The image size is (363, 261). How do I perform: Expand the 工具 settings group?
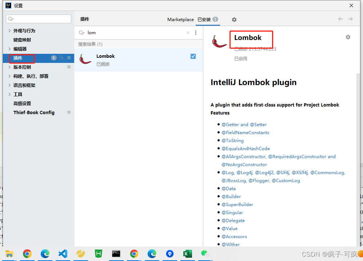(x=9, y=94)
